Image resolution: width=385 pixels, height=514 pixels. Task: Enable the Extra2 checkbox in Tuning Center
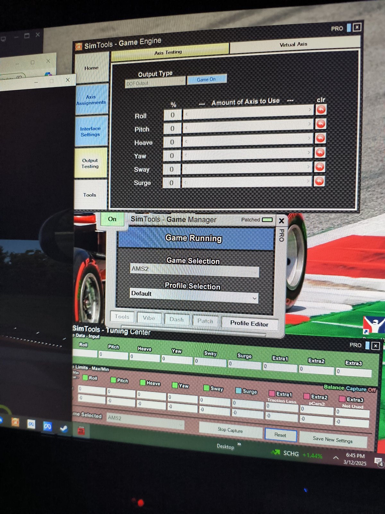(x=306, y=396)
